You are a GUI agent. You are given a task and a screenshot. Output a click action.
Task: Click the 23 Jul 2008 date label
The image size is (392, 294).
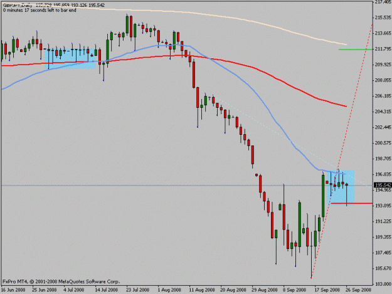click(137, 290)
